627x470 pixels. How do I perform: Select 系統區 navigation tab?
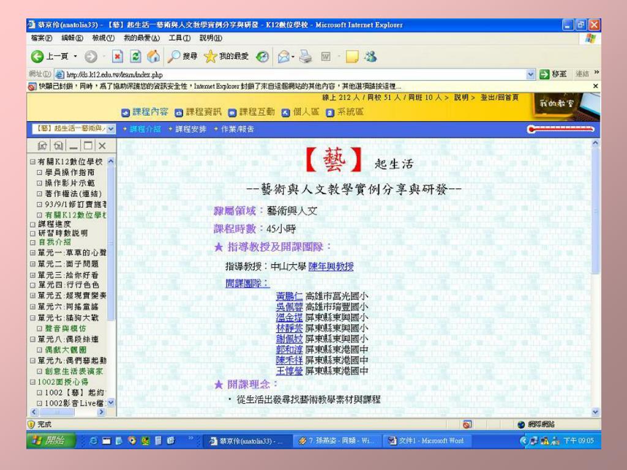click(345, 113)
